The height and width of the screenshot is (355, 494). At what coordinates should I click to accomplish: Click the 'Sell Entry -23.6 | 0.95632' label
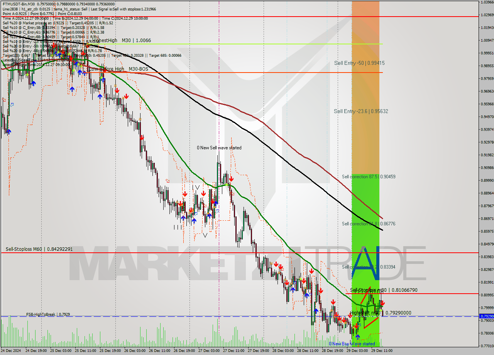coord(361,111)
